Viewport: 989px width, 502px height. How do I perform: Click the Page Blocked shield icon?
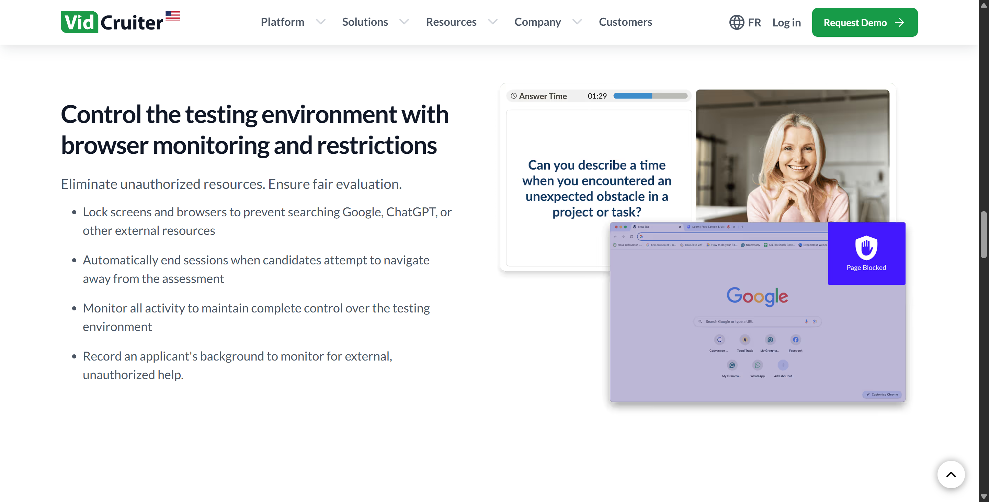coord(866,248)
